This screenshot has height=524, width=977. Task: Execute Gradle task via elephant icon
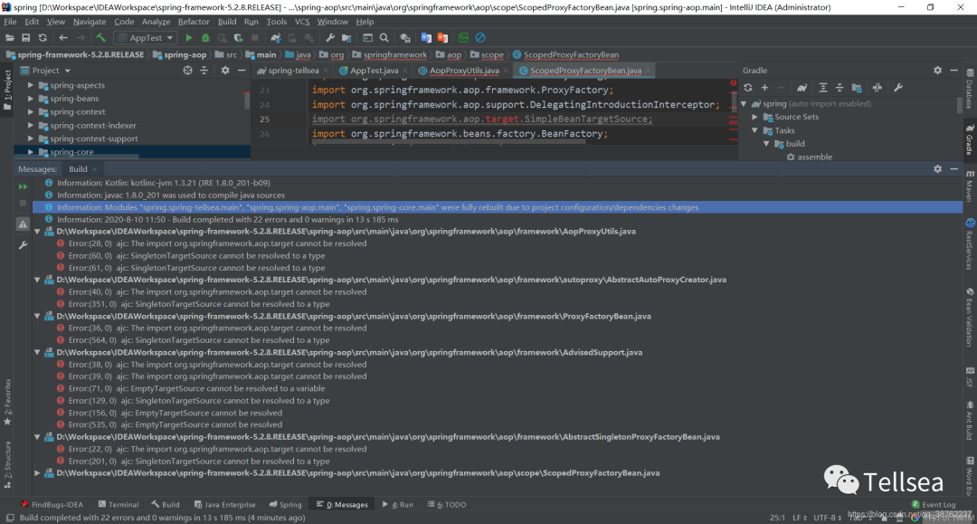[x=802, y=88]
